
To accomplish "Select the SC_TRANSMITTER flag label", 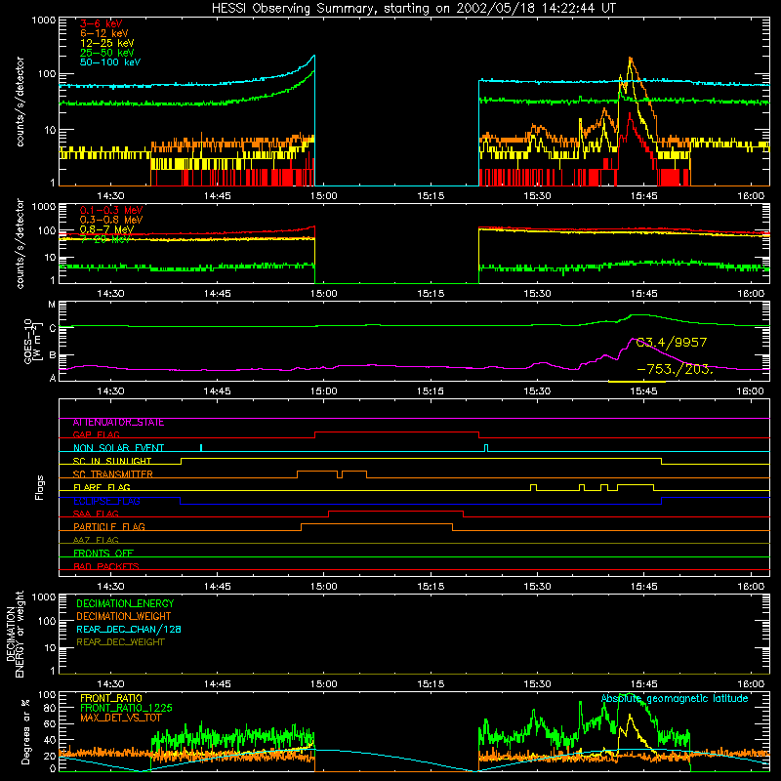I will click(x=113, y=474).
